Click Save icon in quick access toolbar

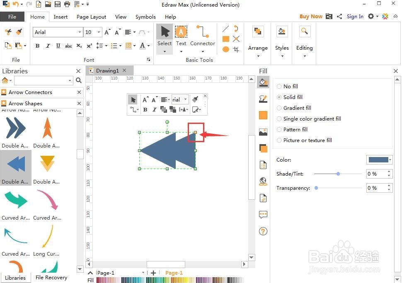[x=58, y=4]
